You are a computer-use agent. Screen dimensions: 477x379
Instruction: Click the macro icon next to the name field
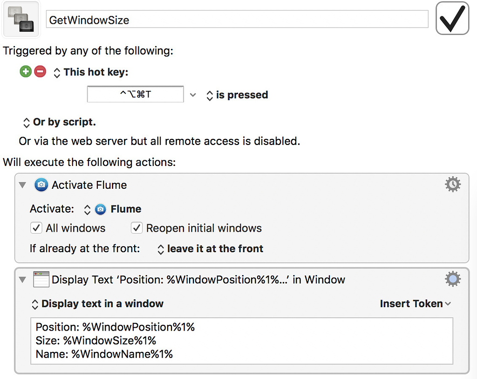[21, 20]
